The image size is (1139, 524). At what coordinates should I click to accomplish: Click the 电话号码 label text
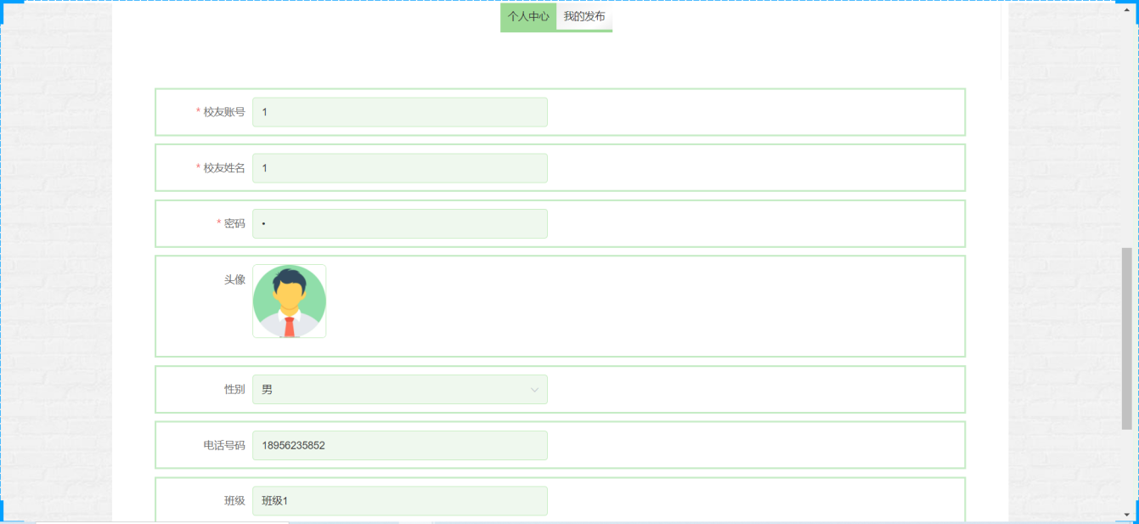pyautogui.click(x=224, y=445)
